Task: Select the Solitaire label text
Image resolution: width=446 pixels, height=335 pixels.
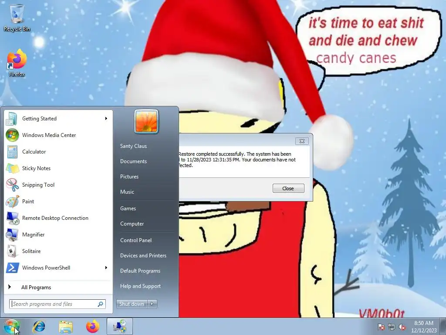Action: tap(31, 251)
